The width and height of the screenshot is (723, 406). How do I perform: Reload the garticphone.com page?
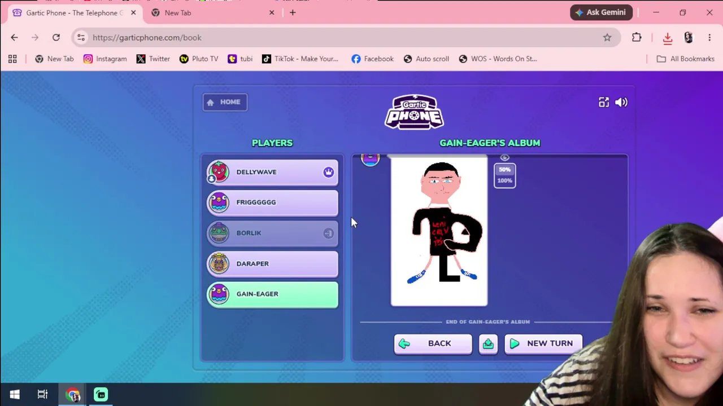click(x=56, y=38)
